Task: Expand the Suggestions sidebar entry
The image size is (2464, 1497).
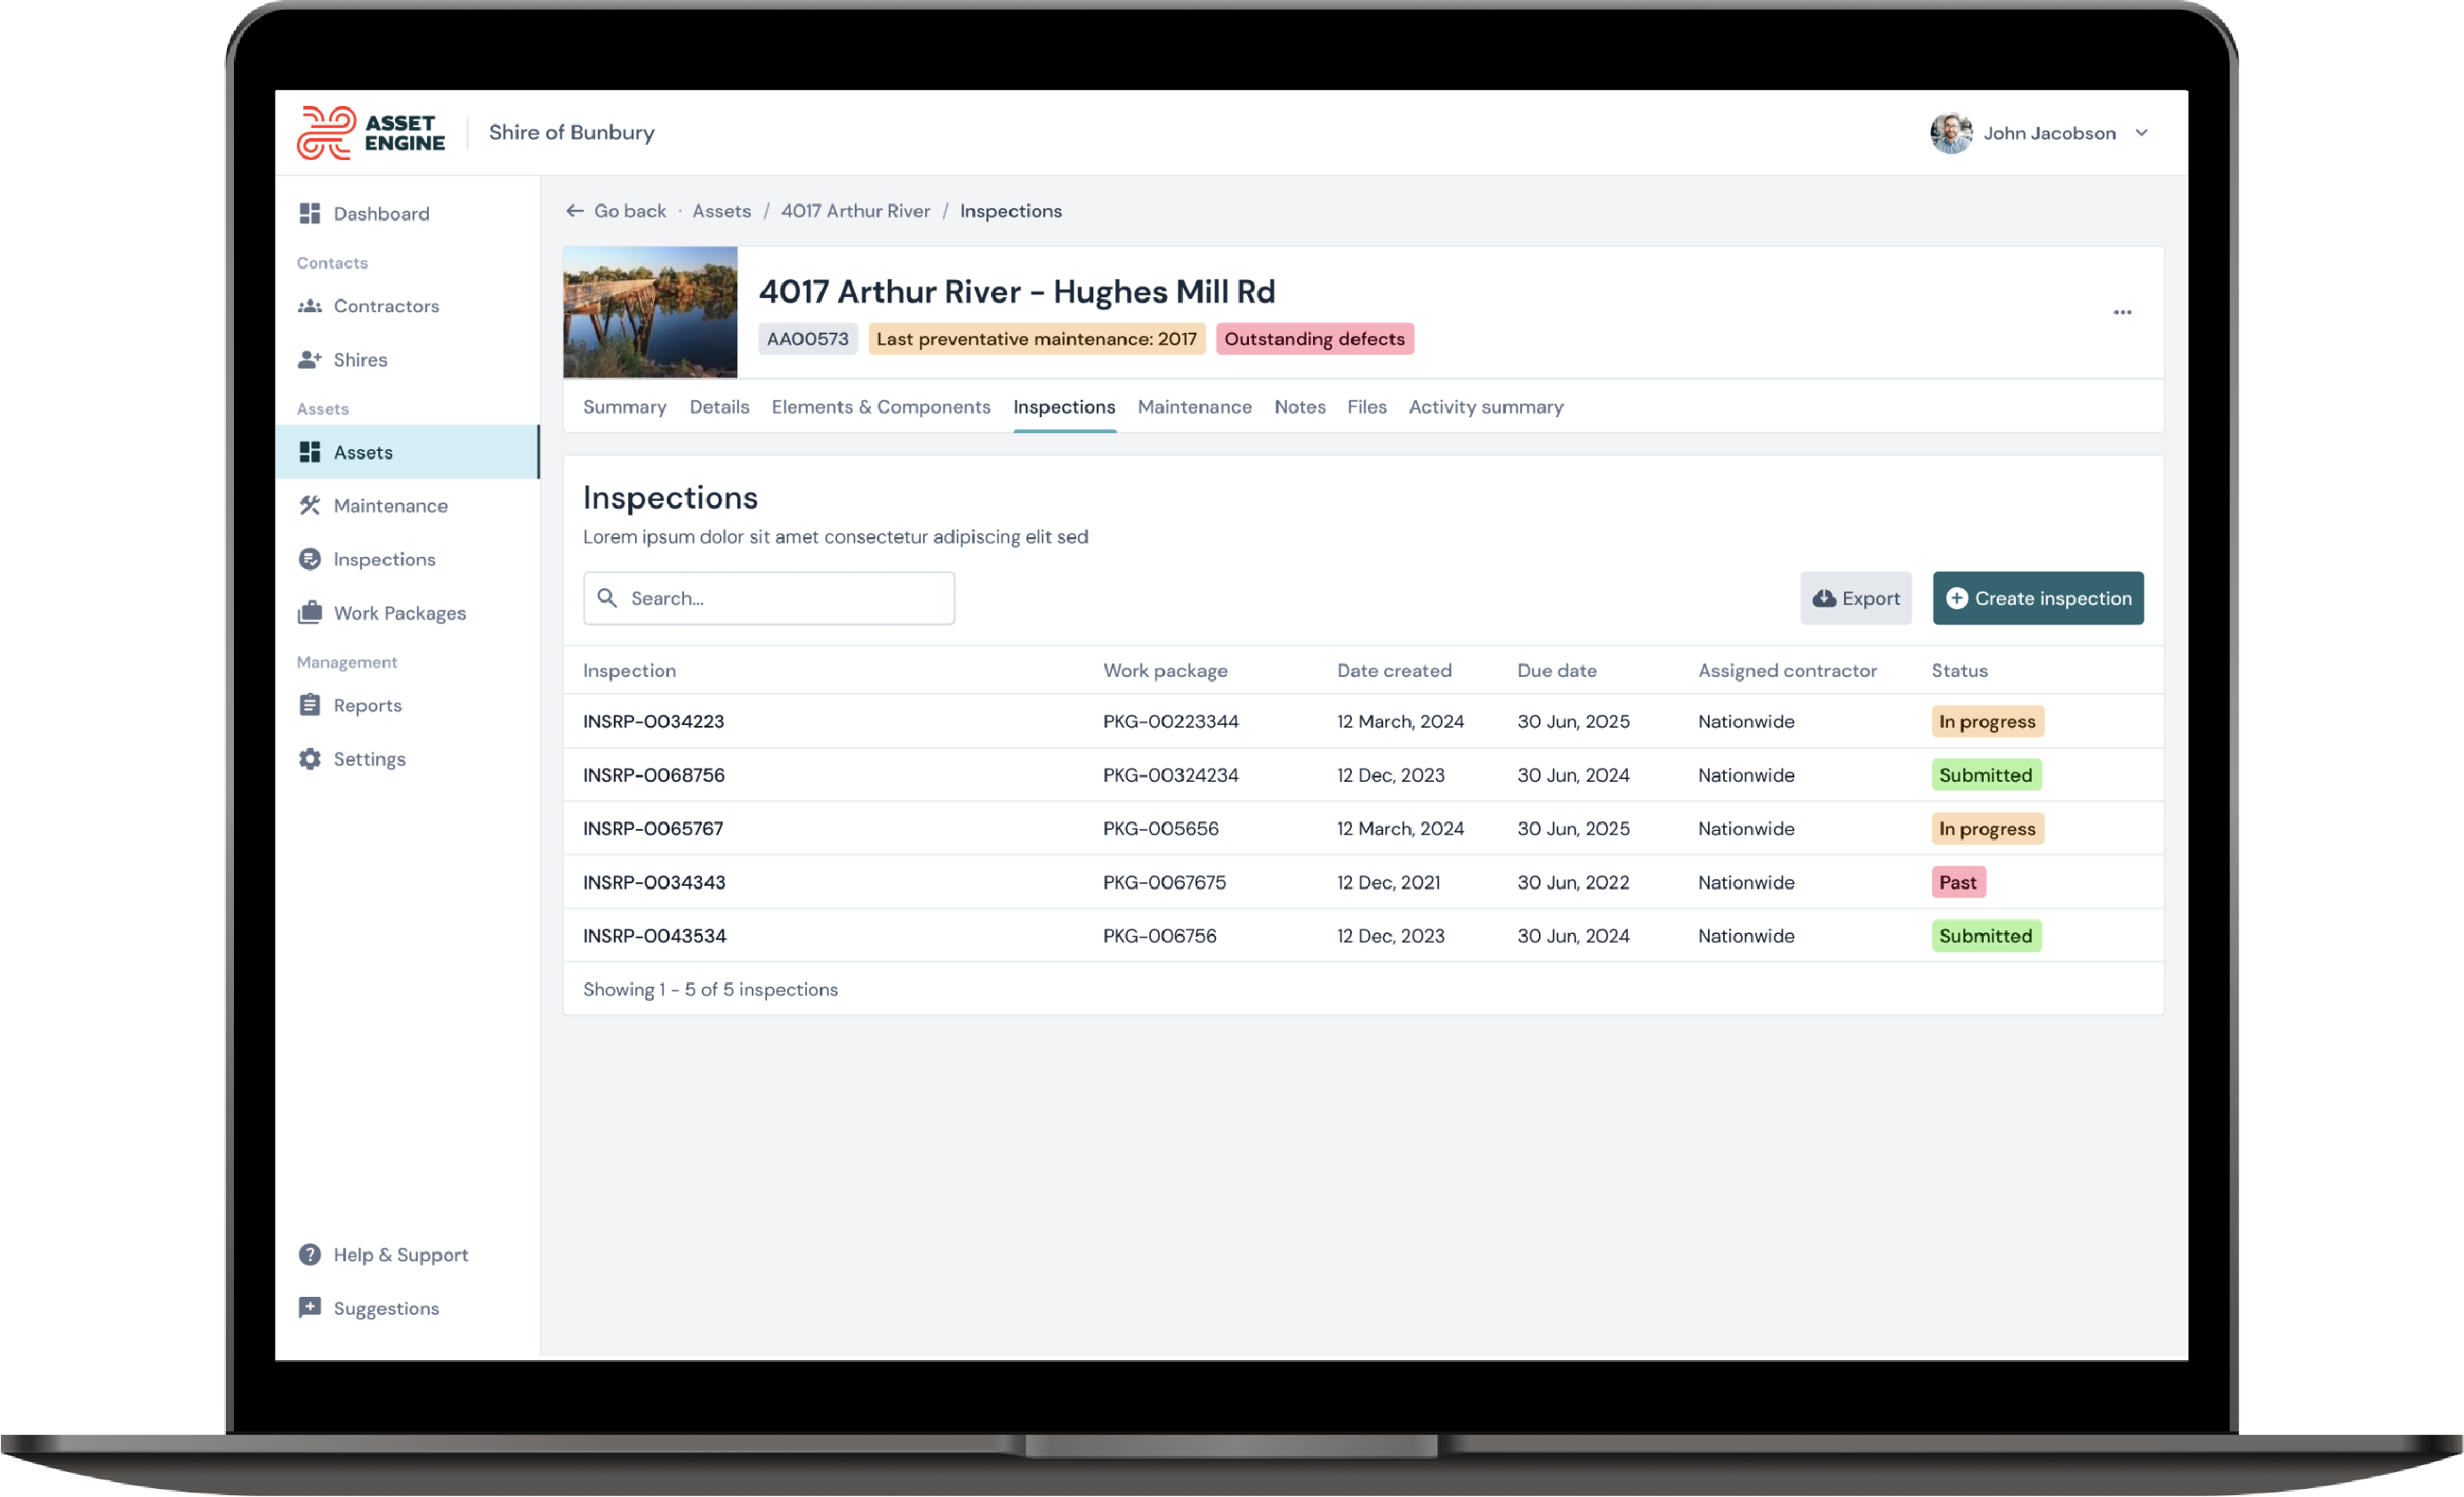Action: click(x=385, y=1308)
